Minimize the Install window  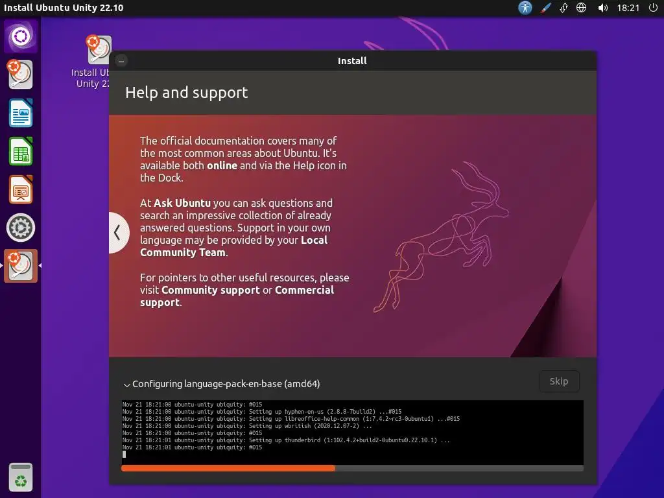point(121,61)
